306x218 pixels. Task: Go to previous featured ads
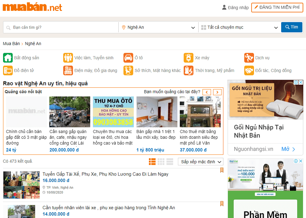point(207,92)
